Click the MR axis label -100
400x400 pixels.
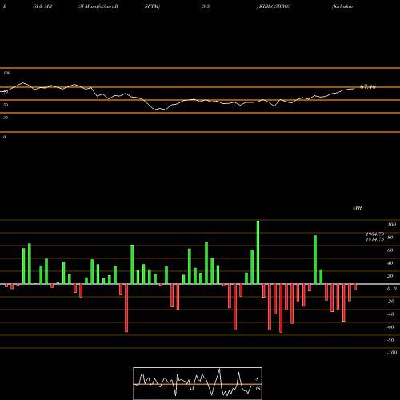pos(392,353)
